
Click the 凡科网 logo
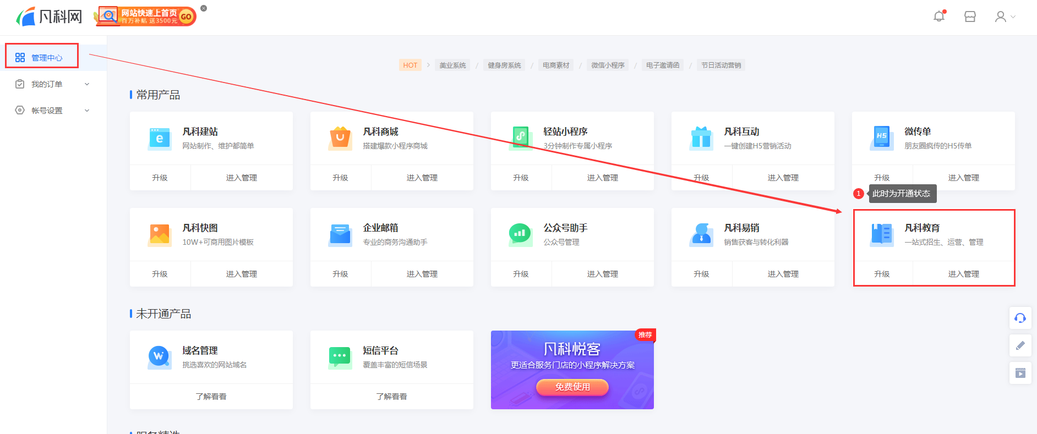click(49, 17)
